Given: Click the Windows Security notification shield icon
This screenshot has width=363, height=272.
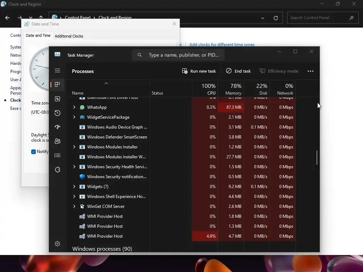Looking at the screenshot, I should pos(82,177).
